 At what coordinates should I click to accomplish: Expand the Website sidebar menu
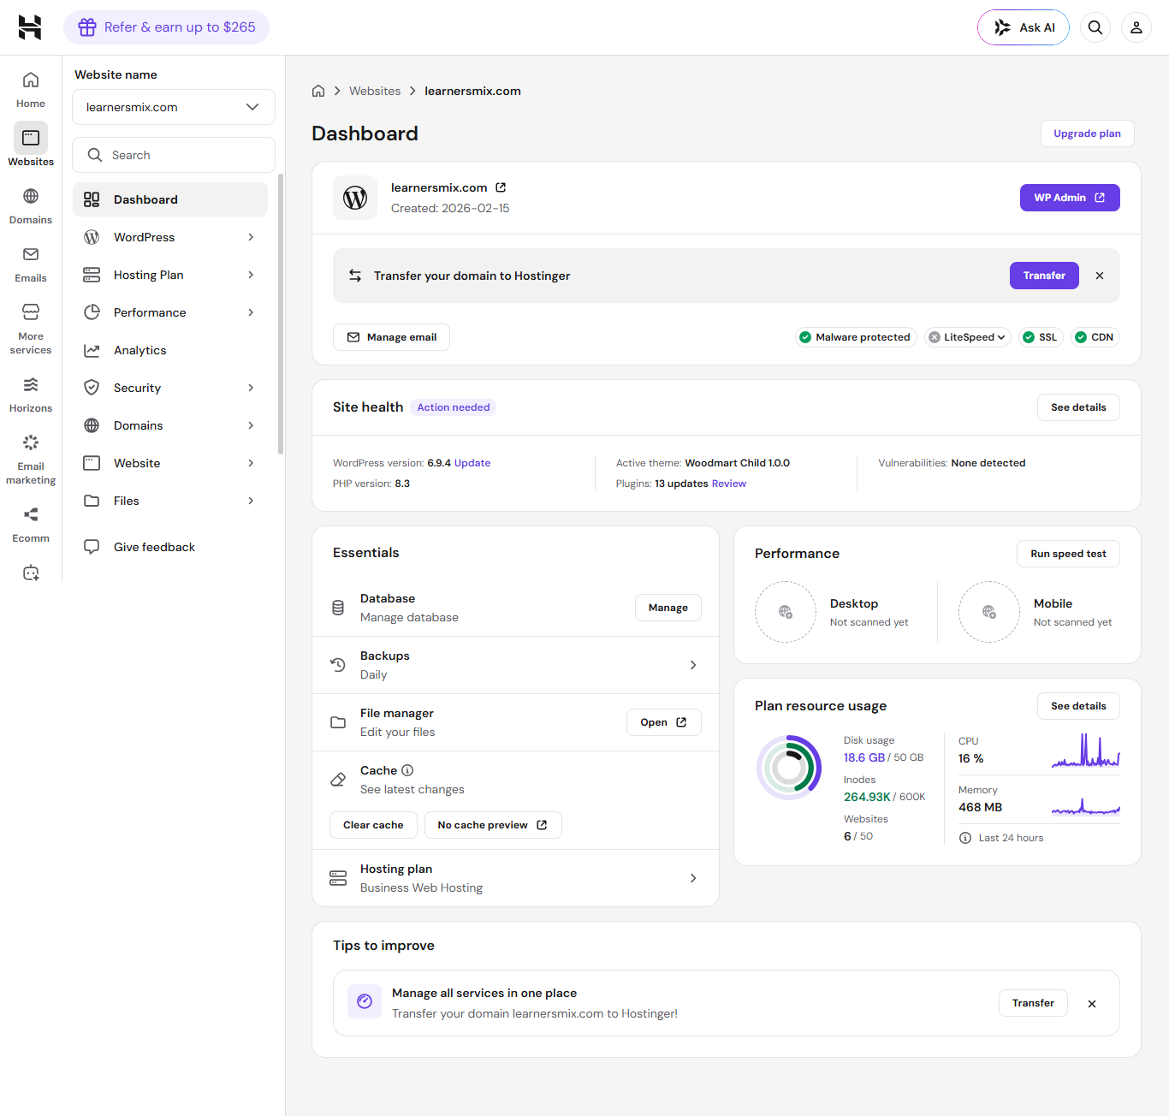(x=170, y=463)
